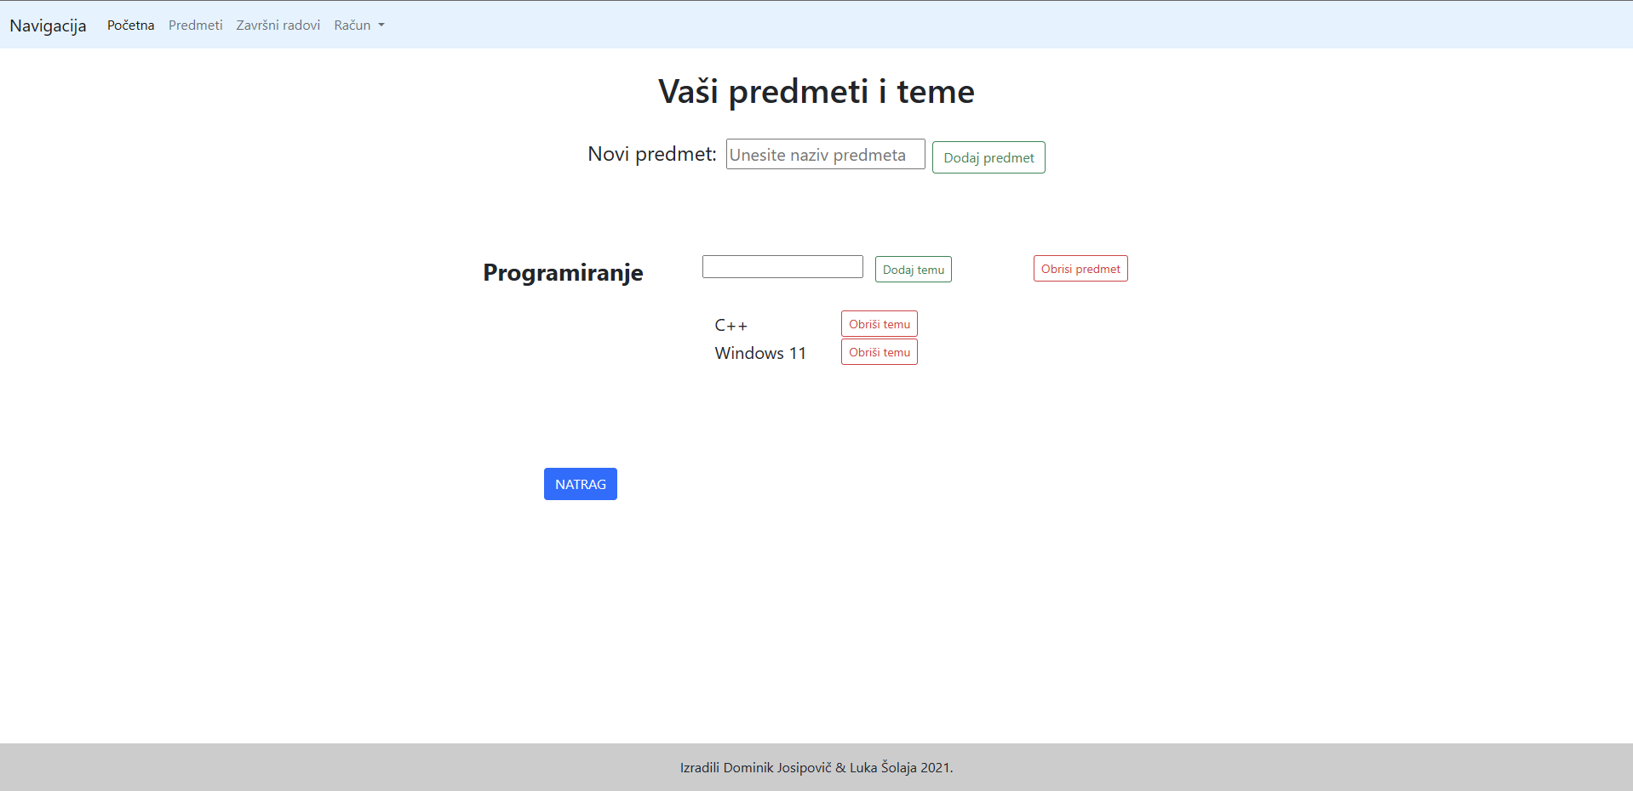Viewport: 1633px width, 791px height.
Task: Expand the caret next to Račun
Action: pos(381,26)
